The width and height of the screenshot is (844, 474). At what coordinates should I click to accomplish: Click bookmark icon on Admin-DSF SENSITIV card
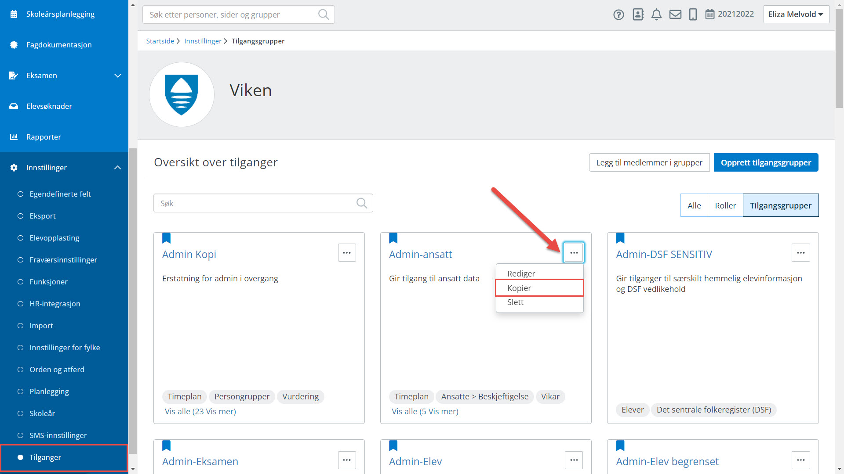point(620,238)
